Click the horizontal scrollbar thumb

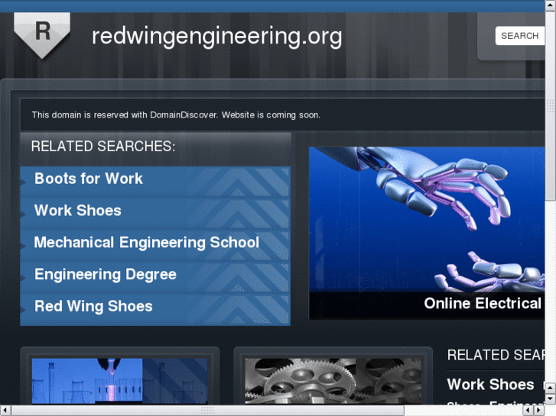tap(208, 411)
